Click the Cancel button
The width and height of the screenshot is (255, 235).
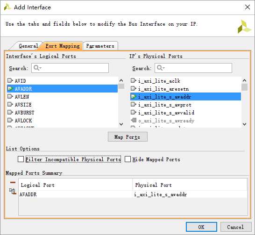[x=236, y=227]
